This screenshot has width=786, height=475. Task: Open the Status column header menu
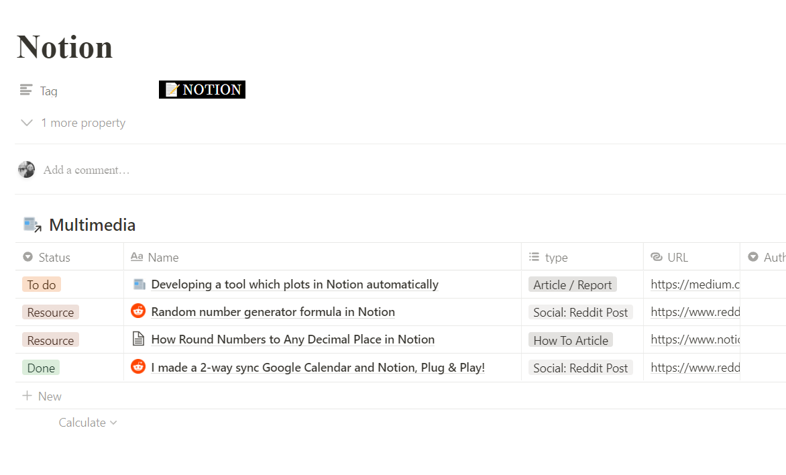click(70, 257)
